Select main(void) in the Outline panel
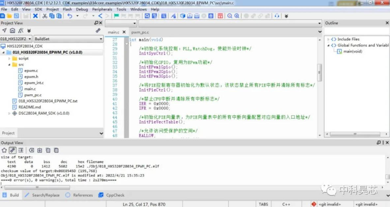 click(353, 52)
